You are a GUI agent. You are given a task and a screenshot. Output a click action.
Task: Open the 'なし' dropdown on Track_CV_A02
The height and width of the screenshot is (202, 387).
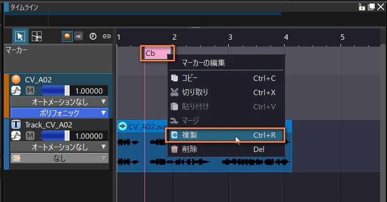[59, 158]
